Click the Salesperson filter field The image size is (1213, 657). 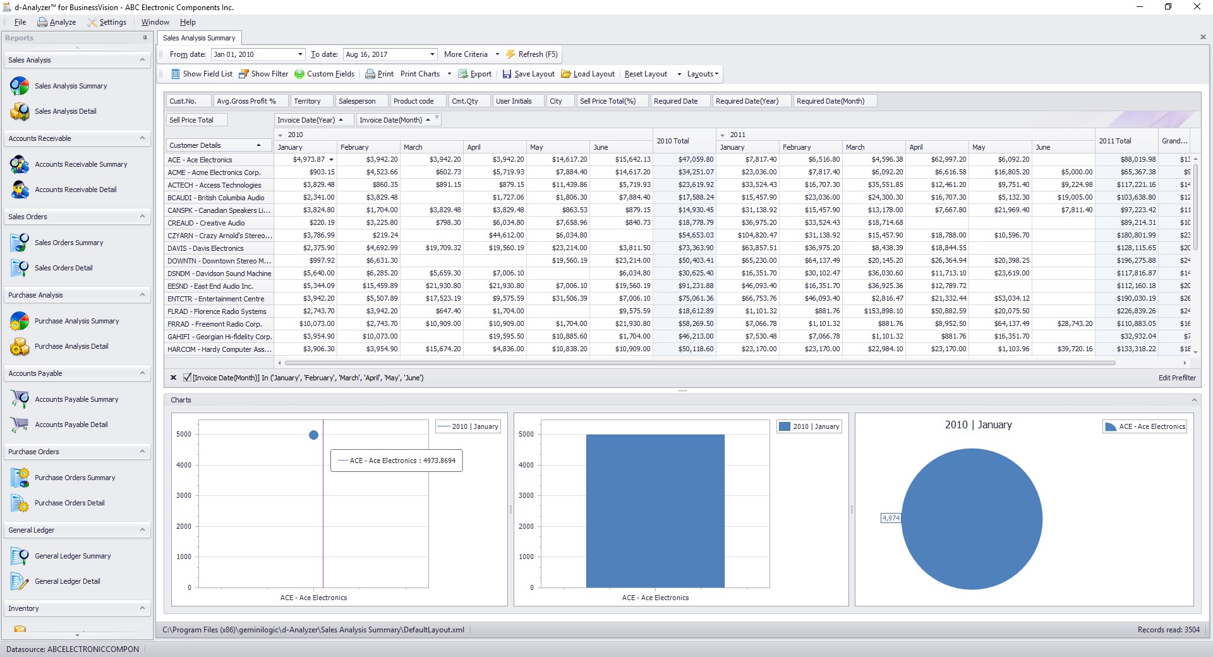(361, 101)
